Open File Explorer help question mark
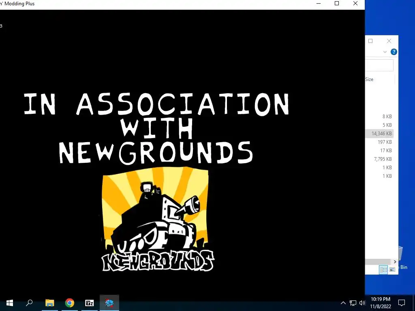 (394, 52)
